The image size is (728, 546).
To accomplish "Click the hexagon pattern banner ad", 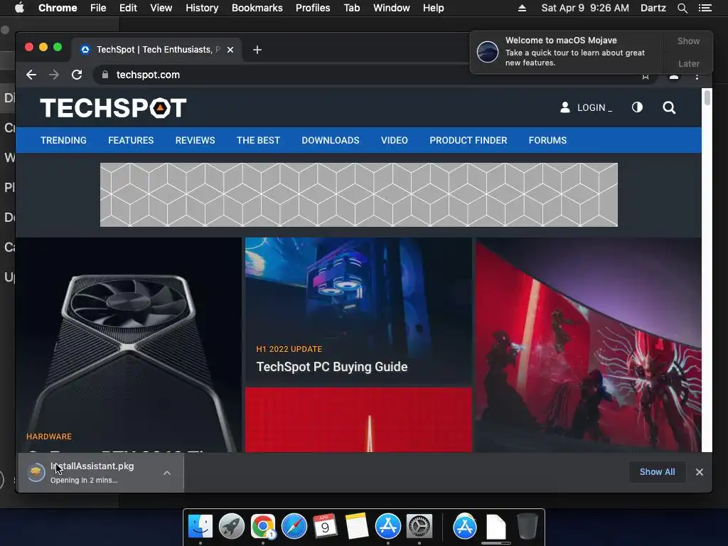I will point(359,195).
